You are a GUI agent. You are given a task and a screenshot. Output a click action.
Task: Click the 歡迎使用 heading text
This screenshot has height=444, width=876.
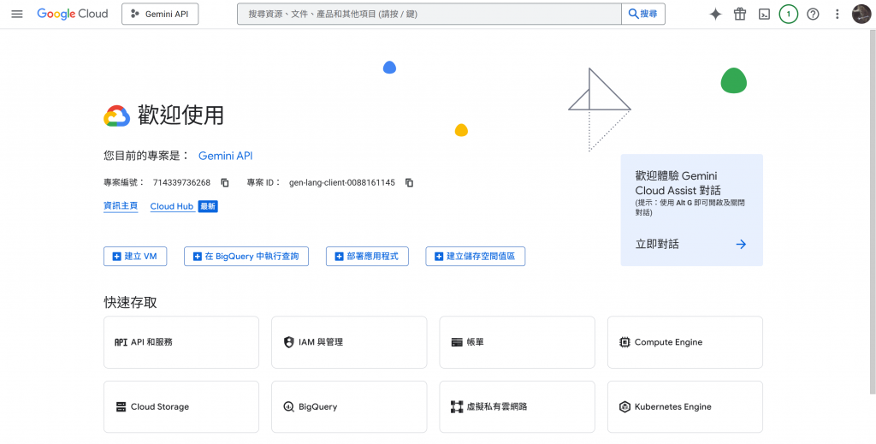[x=181, y=115]
